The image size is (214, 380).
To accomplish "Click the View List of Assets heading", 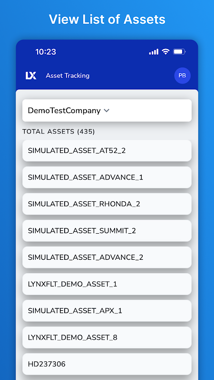I will (x=107, y=19).
